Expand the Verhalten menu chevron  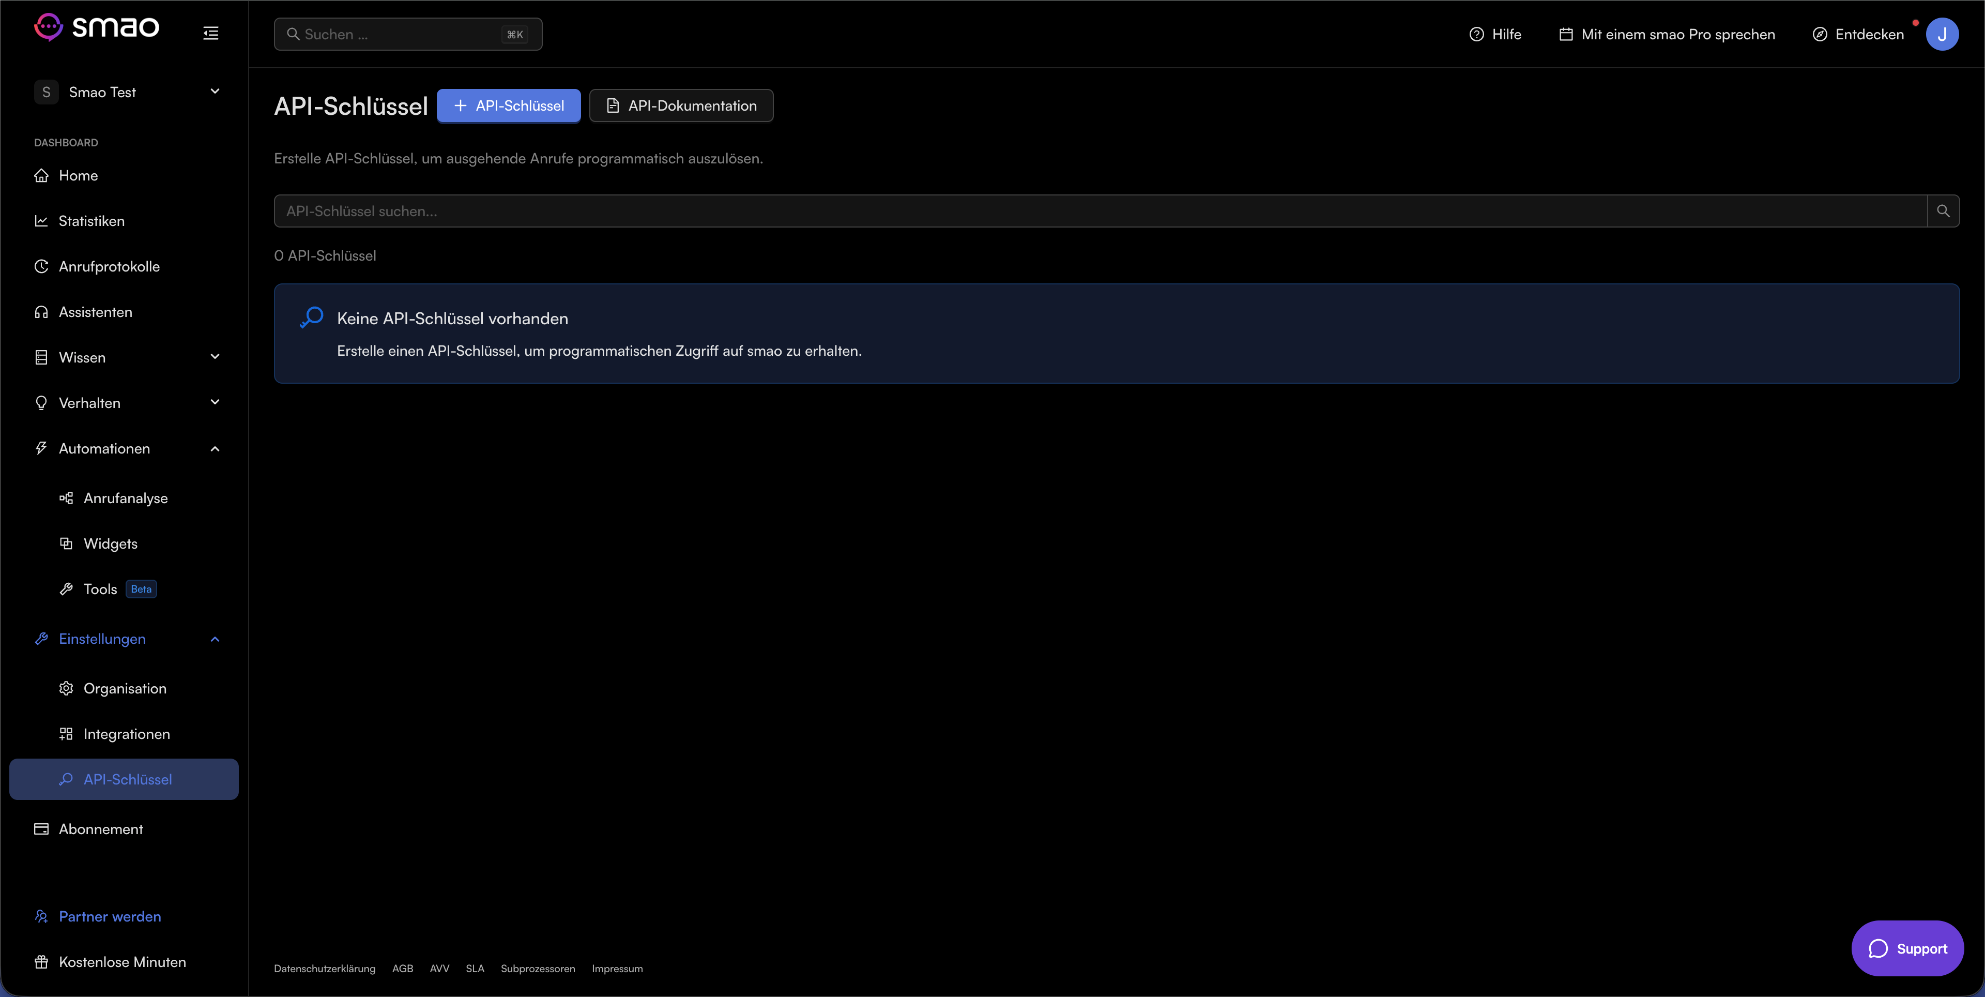click(x=215, y=402)
